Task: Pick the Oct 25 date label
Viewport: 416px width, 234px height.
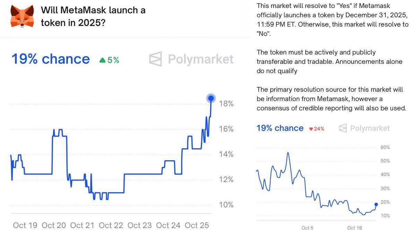Action: point(197,225)
